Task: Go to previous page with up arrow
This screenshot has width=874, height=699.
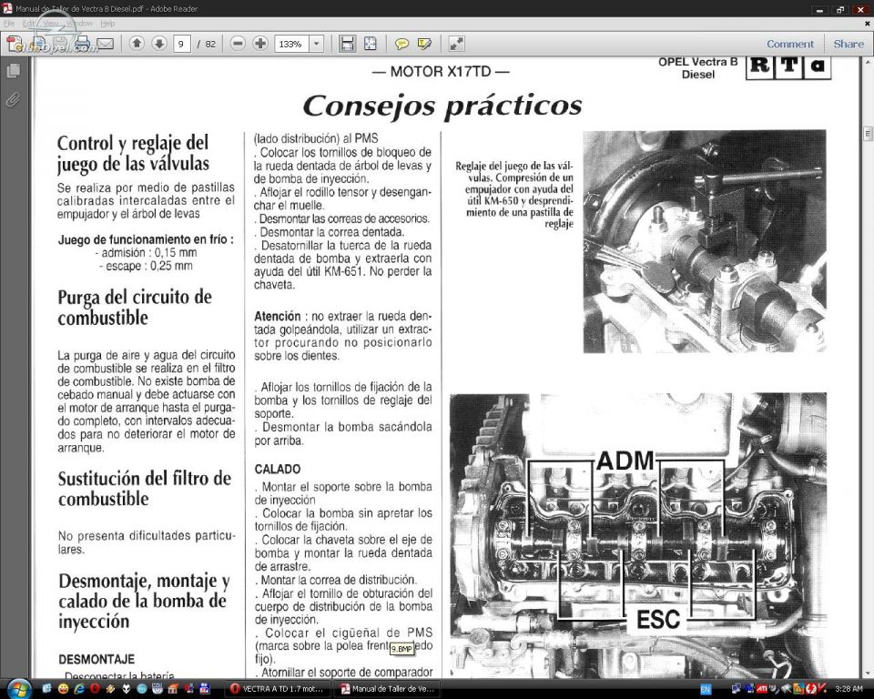Action: (x=137, y=44)
